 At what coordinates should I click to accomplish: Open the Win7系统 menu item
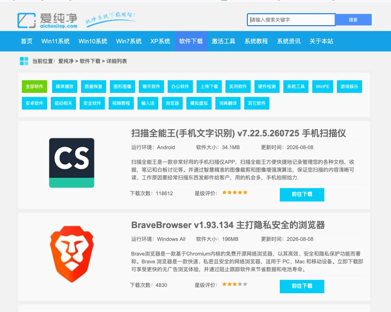point(129,41)
